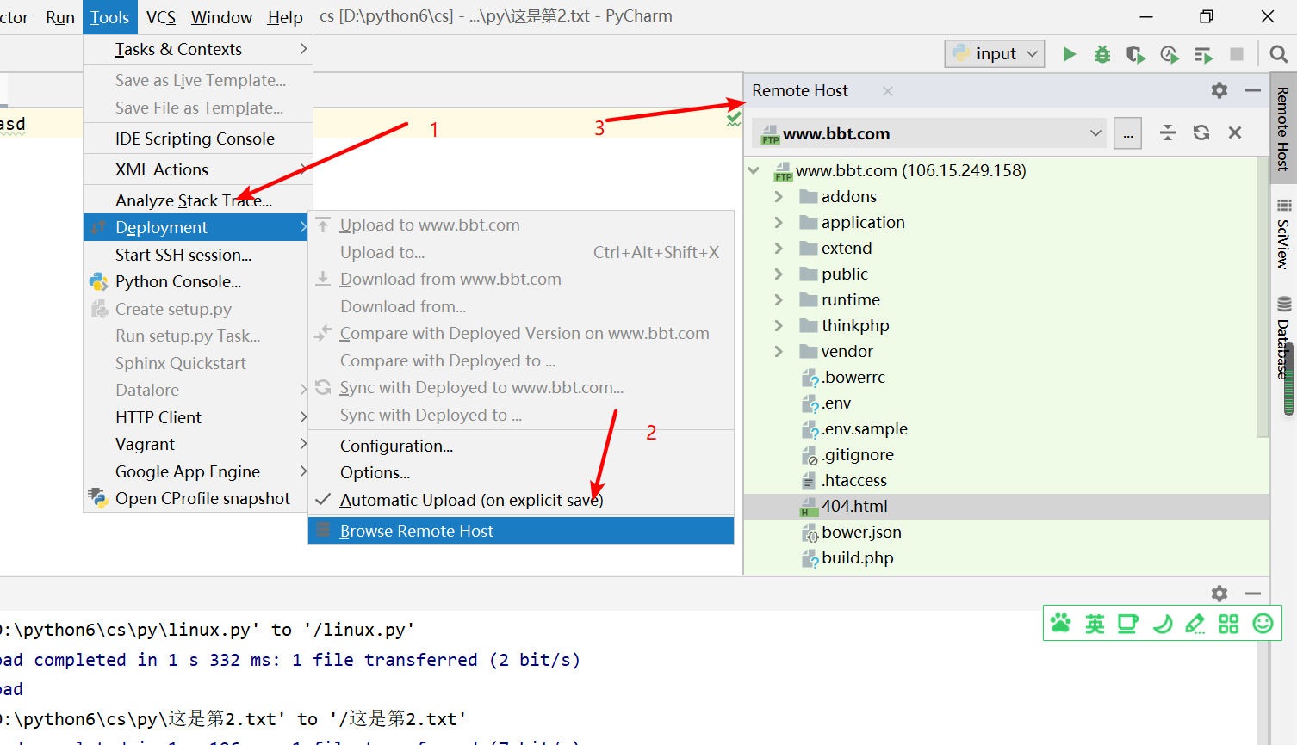Click the IME cup icon
The height and width of the screenshot is (745, 1297).
click(x=1127, y=623)
